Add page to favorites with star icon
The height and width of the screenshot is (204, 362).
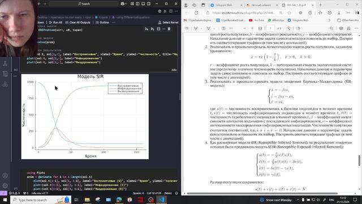(x=289, y=13)
